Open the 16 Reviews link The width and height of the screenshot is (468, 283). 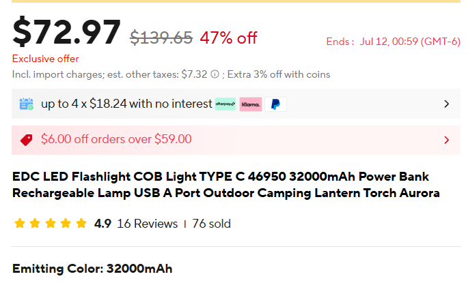point(147,224)
